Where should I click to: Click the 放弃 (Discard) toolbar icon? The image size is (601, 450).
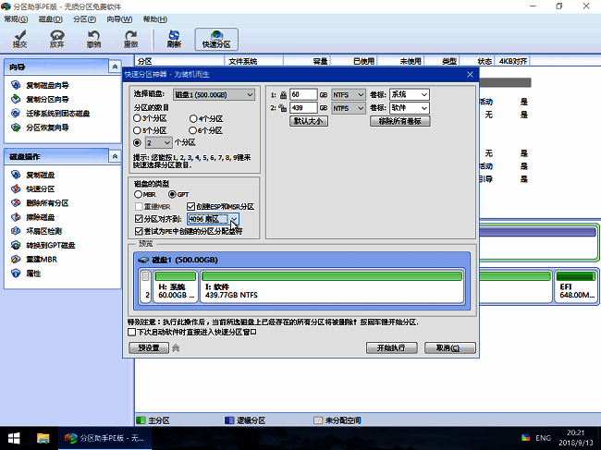[x=57, y=38]
